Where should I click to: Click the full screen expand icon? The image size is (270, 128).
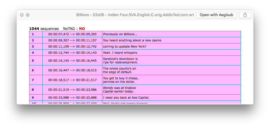click(28, 15)
